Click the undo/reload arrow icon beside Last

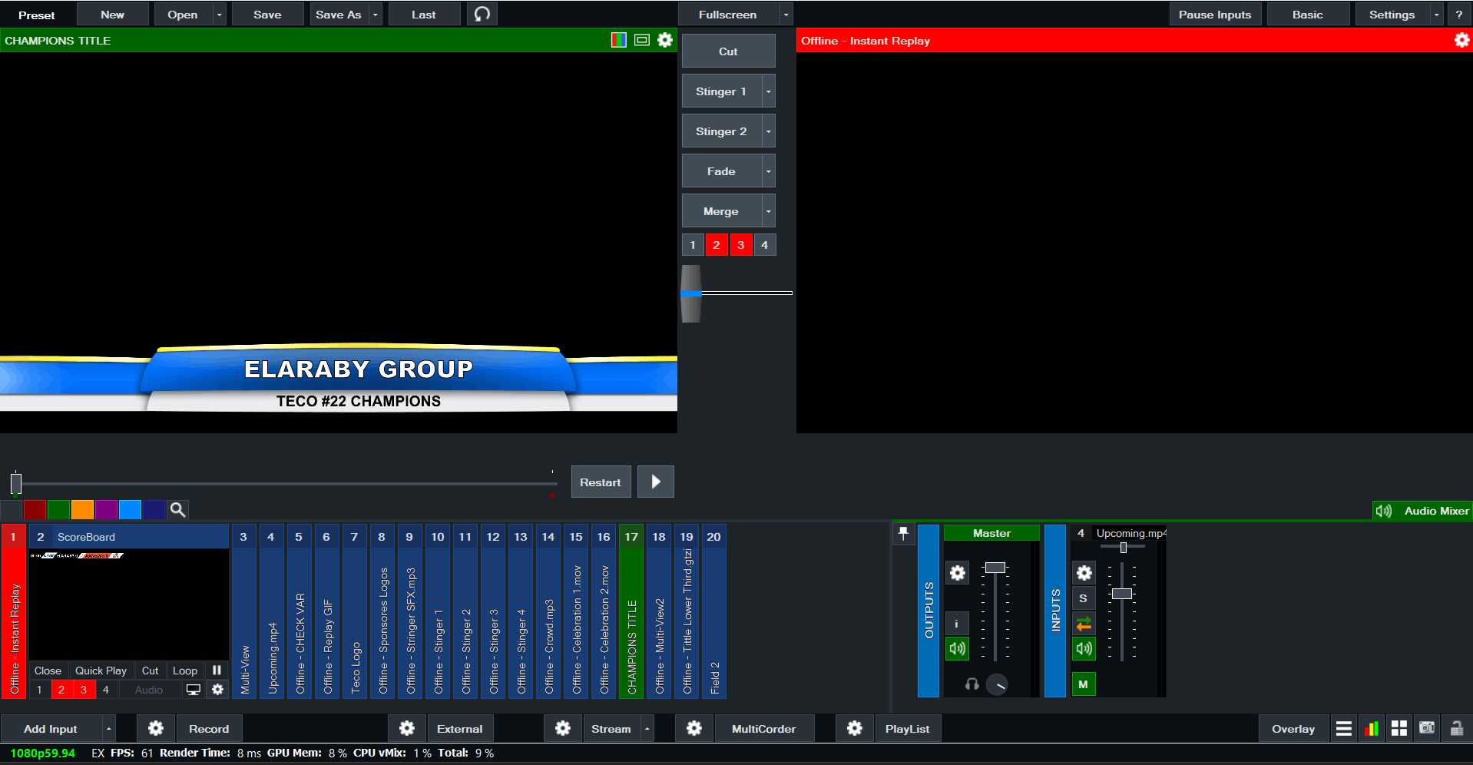[482, 14]
